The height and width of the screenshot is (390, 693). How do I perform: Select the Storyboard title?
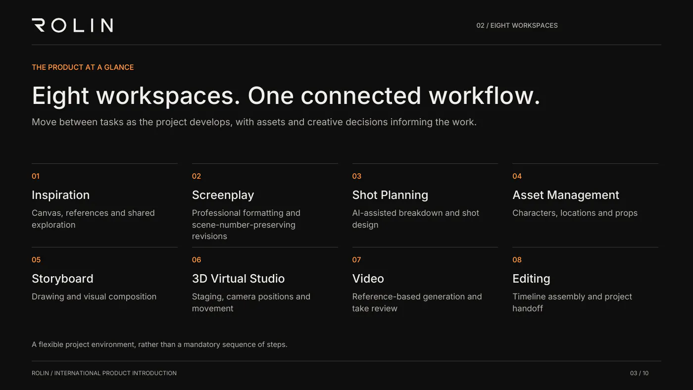62,279
